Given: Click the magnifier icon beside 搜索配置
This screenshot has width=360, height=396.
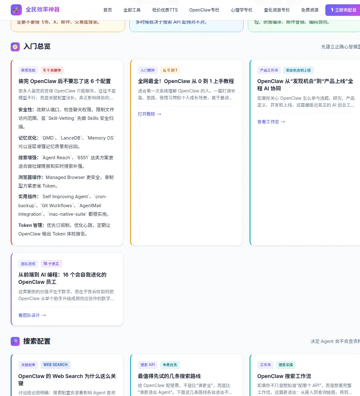Looking at the screenshot, I should [x=15, y=342].
